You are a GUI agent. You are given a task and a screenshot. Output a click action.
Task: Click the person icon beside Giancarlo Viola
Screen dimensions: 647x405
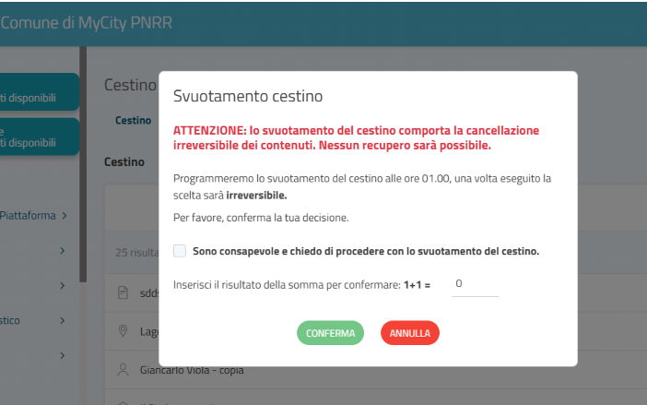click(x=123, y=370)
